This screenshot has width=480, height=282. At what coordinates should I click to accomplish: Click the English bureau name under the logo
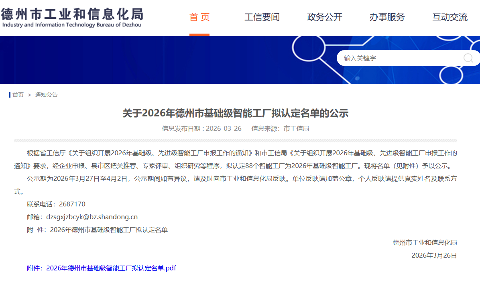tap(72, 25)
